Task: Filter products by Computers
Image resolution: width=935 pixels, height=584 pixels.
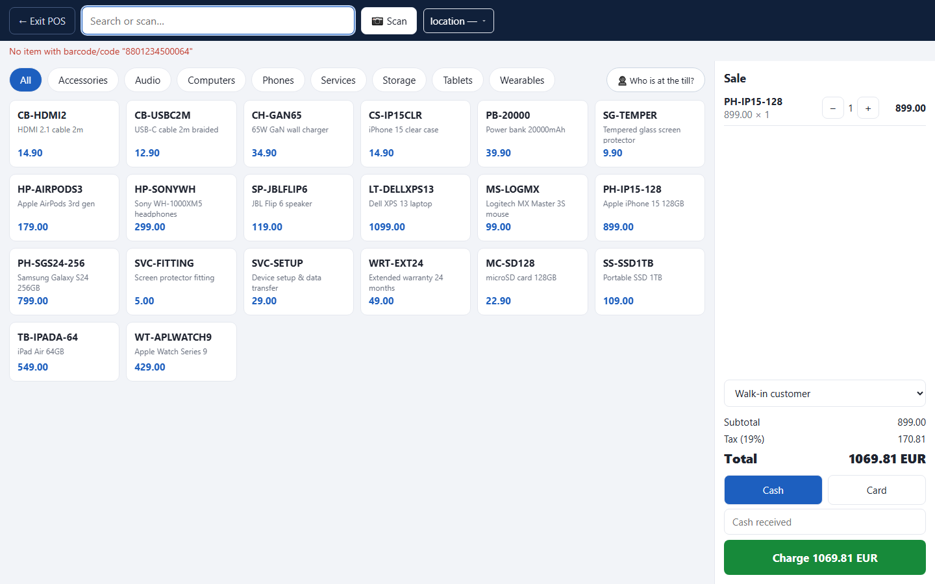Action: click(211, 80)
